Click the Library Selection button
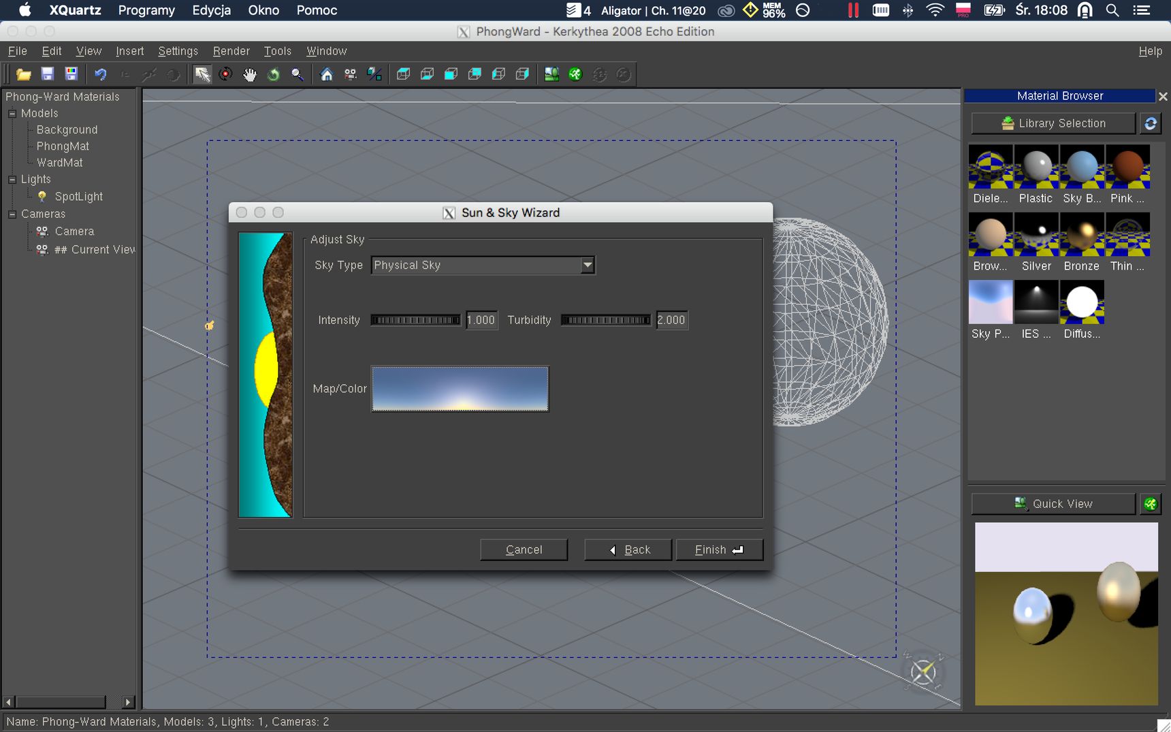This screenshot has height=732, width=1171. 1053,123
